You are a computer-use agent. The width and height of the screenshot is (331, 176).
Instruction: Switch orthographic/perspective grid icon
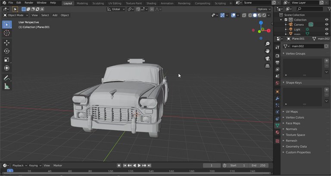point(268,66)
